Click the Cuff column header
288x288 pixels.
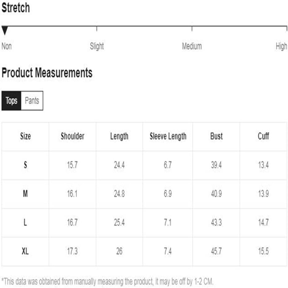click(x=263, y=136)
